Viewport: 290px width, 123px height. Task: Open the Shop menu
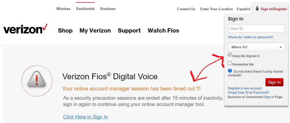point(65,30)
